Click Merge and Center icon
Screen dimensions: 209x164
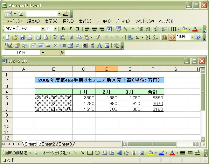click(x=109, y=29)
